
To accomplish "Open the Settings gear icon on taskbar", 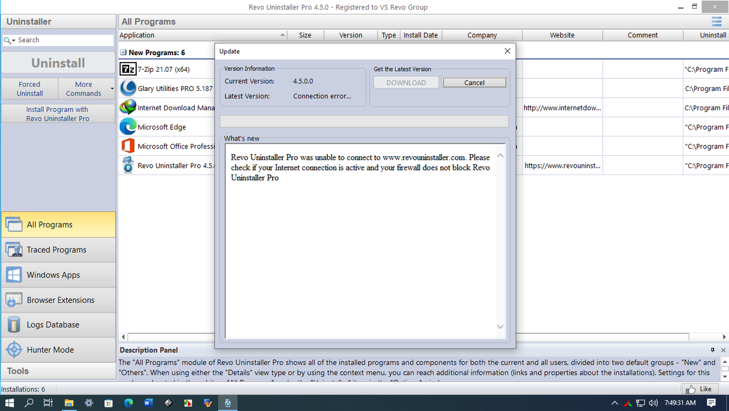I will tap(88, 403).
